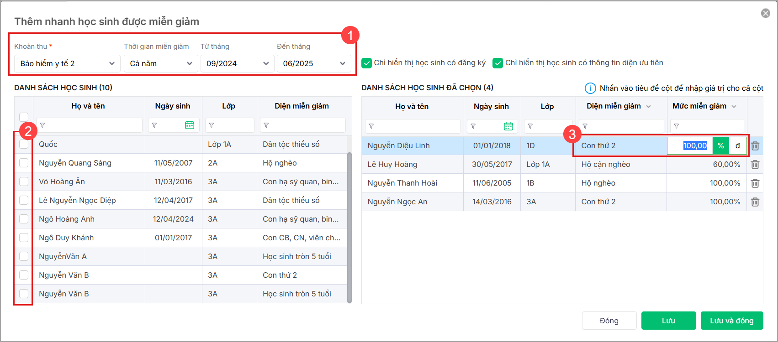Select the Võ Hoàng Ân checkbox

click(24, 181)
